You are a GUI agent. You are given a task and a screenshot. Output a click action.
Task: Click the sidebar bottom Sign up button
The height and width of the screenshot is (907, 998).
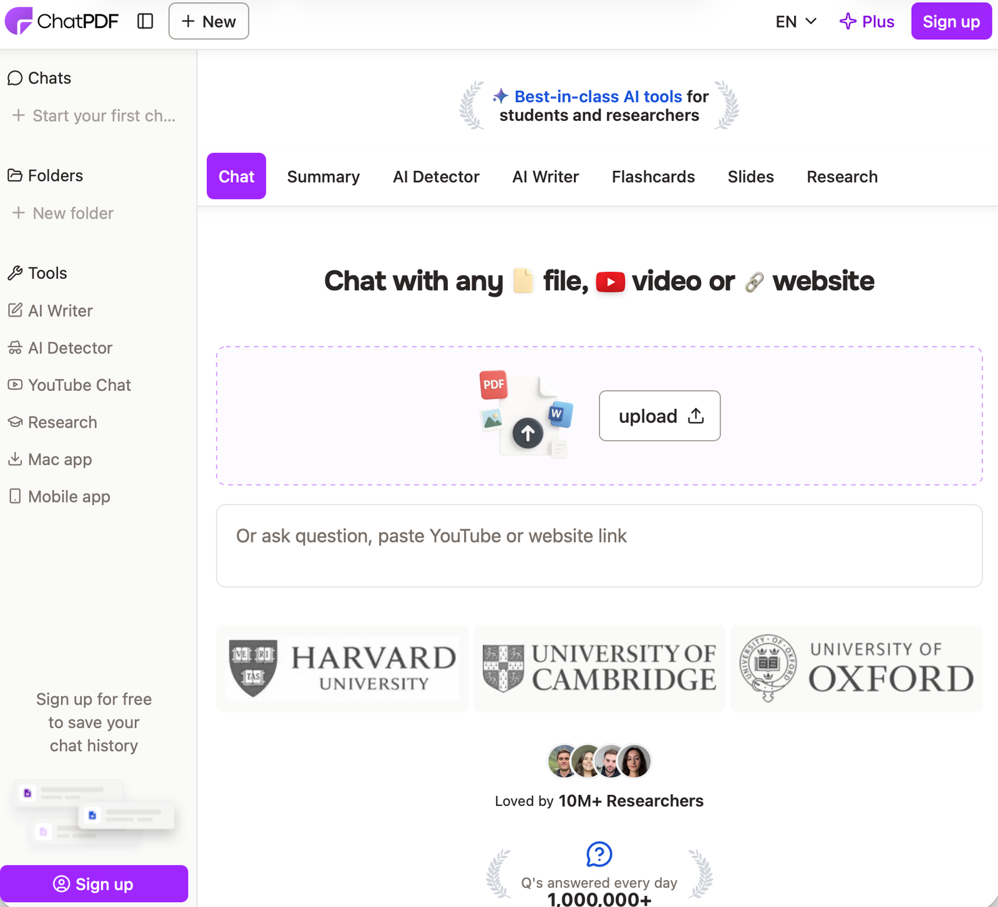(94, 884)
